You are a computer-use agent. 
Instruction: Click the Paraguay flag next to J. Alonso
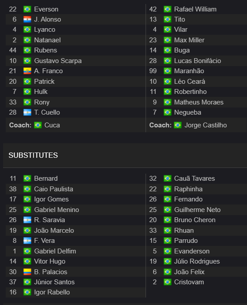click(x=27, y=19)
